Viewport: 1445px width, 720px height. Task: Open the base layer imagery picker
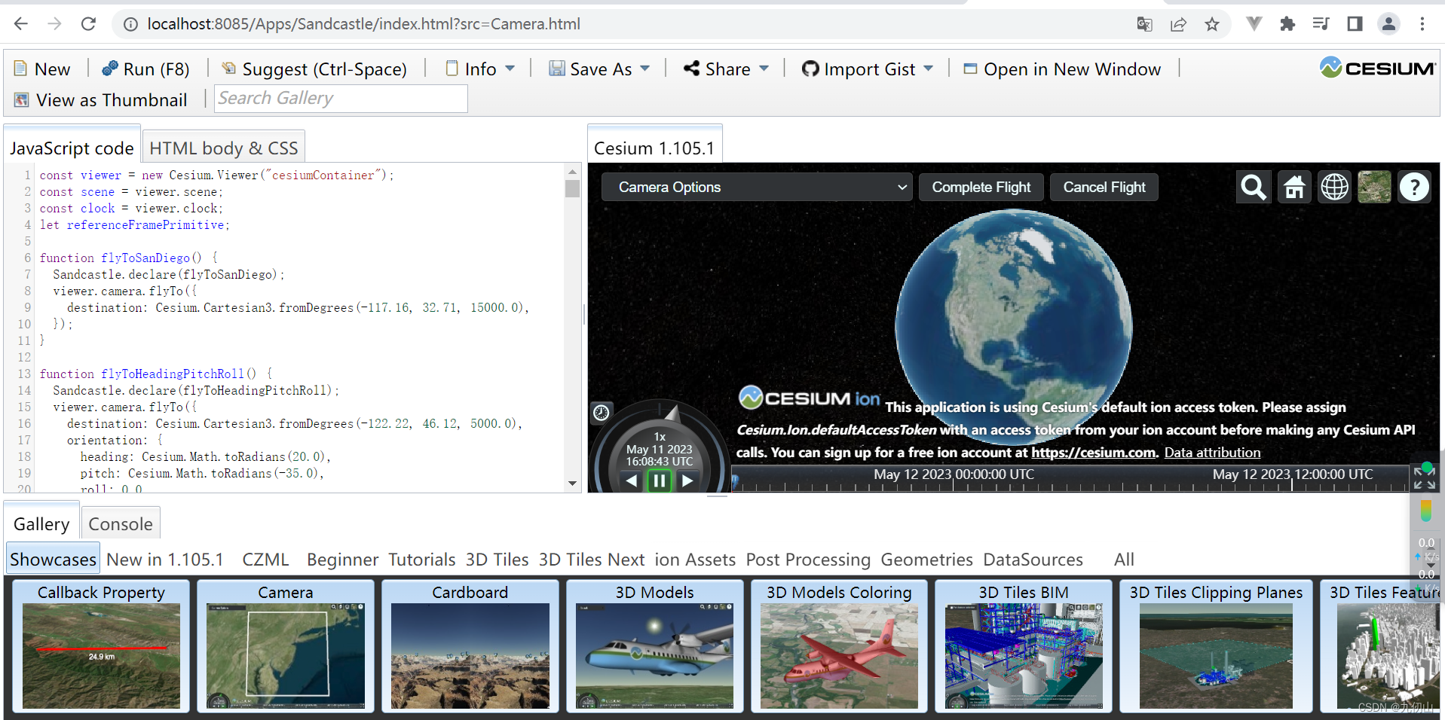[x=1374, y=187]
